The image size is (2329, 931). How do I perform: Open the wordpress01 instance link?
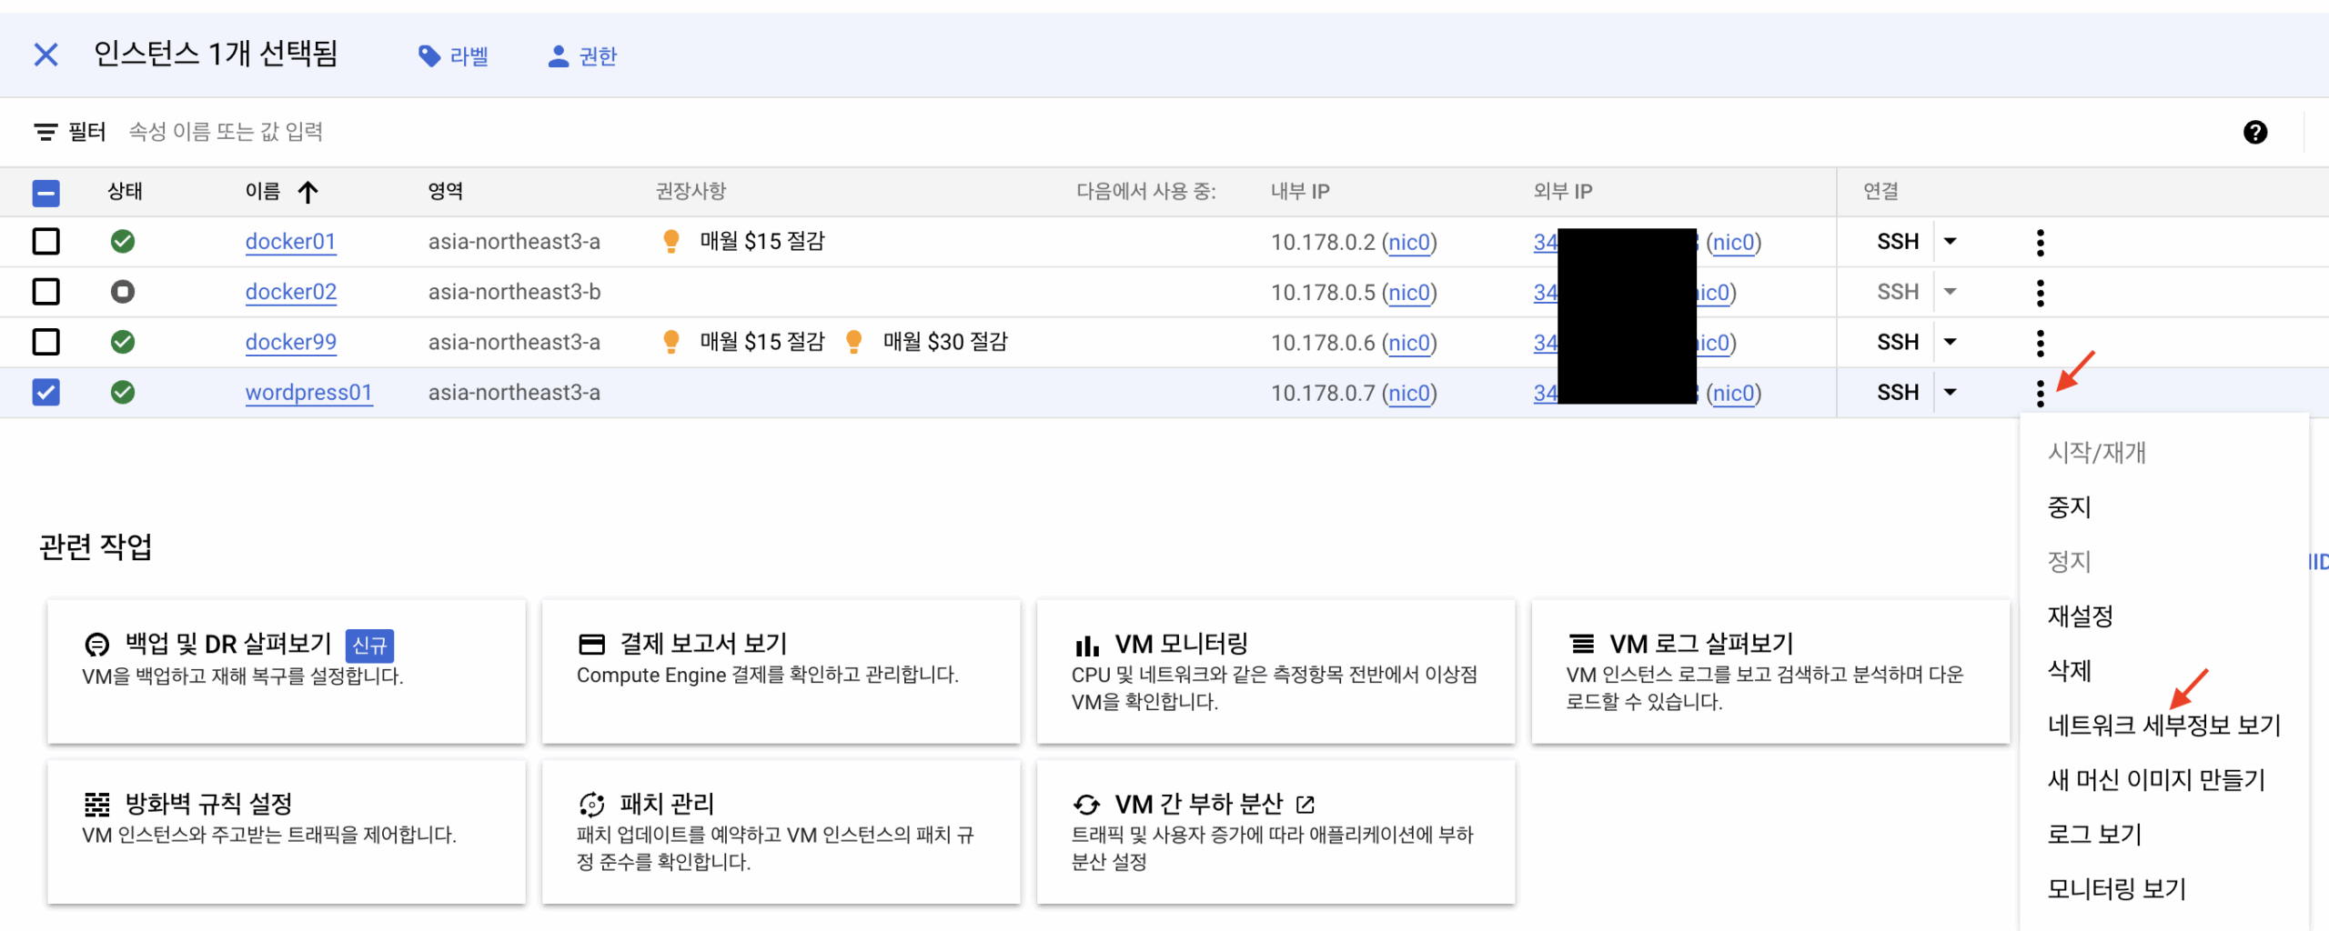309,393
